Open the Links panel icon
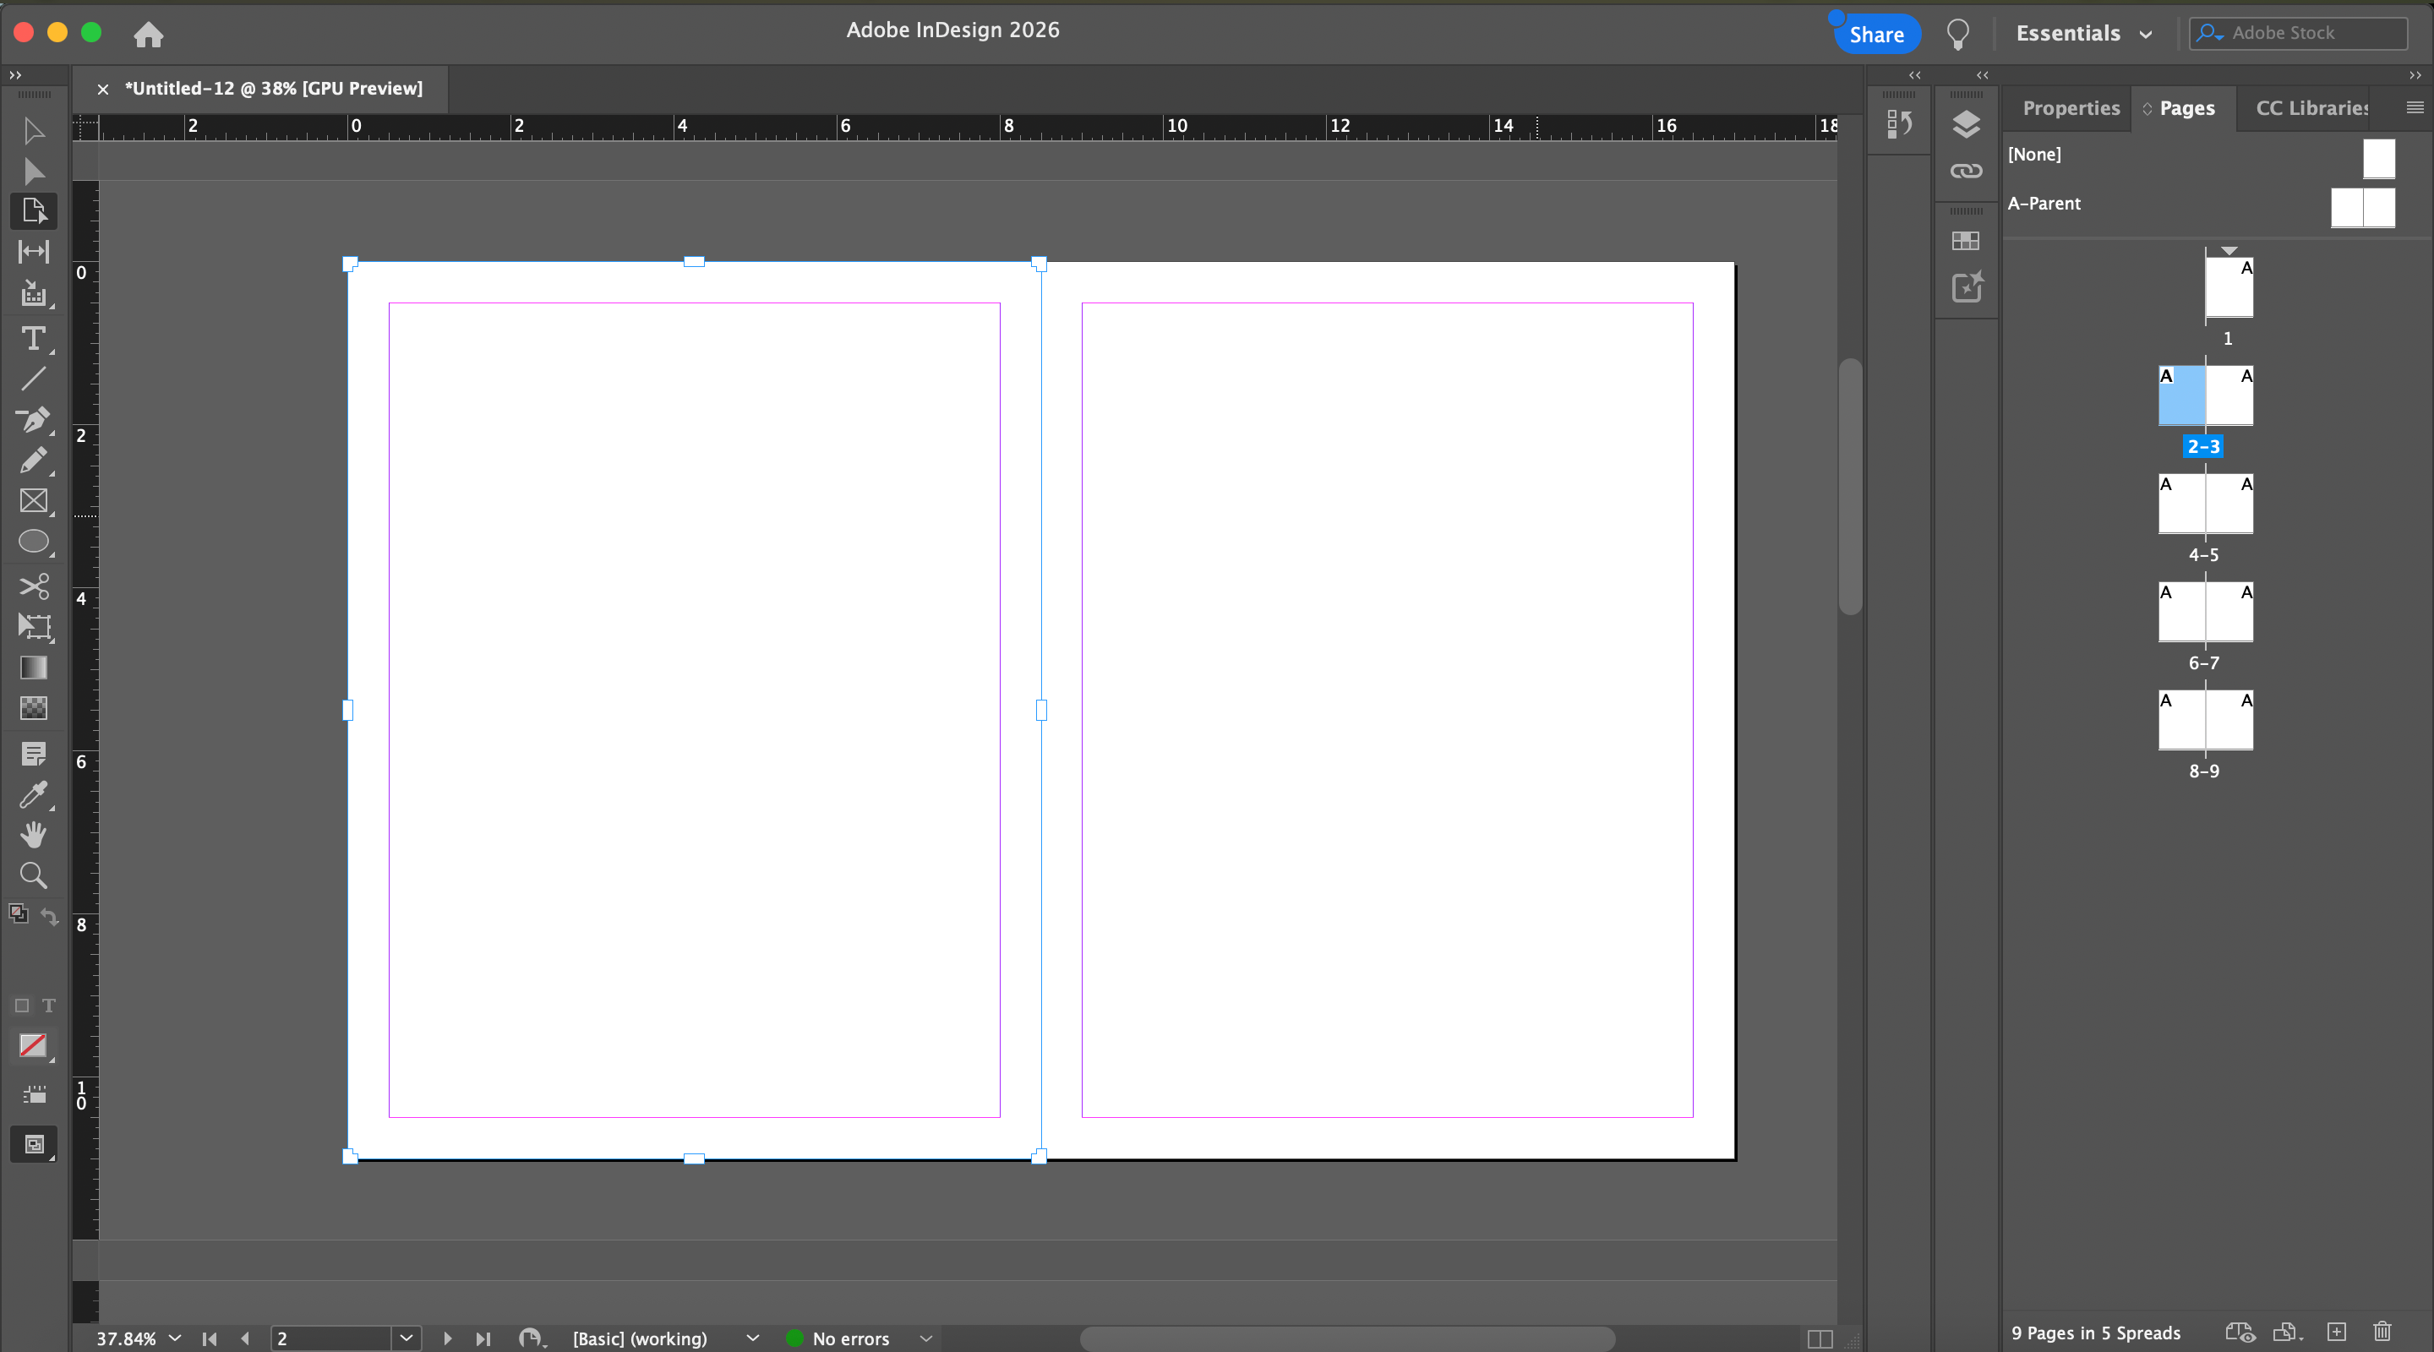2434x1352 pixels. [x=1965, y=171]
